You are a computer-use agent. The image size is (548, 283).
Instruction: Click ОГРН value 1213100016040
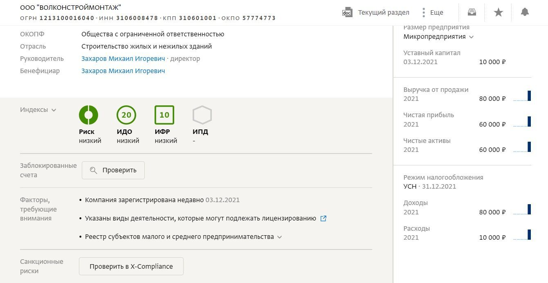pyautogui.click(x=67, y=18)
